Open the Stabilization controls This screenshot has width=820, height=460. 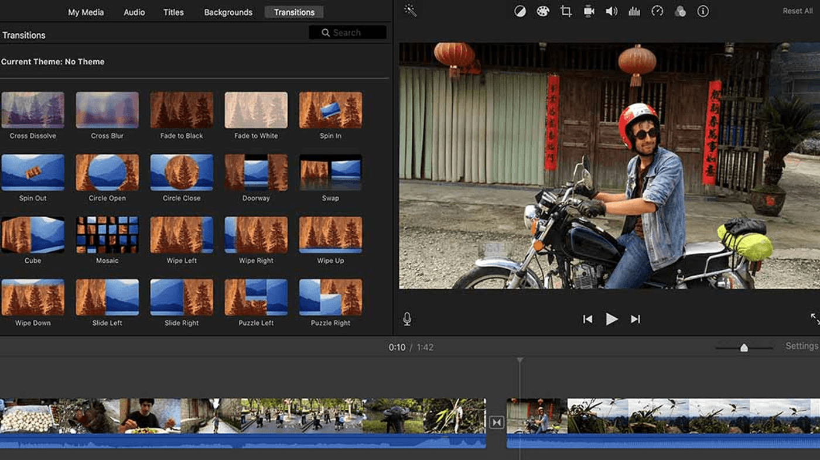tap(588, 11)
